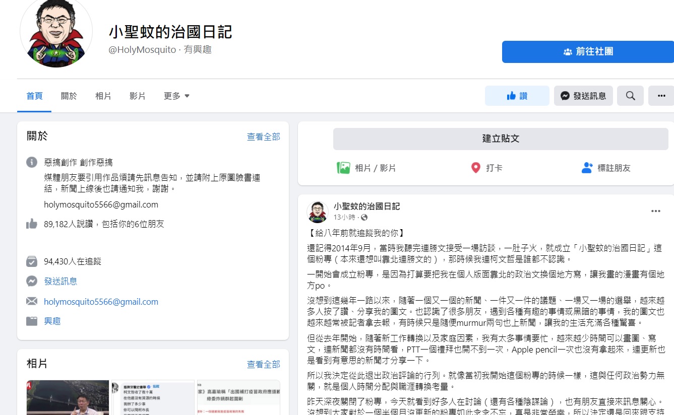Click the 關於 section heading
The height and width of the screenshot is (415, 674).
[37, 136]
